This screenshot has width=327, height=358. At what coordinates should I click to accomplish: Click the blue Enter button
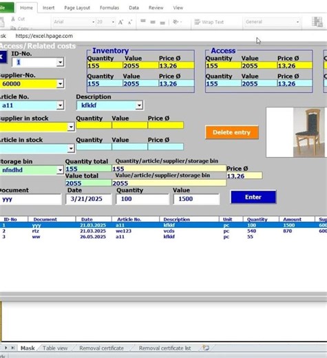(253, 197)
